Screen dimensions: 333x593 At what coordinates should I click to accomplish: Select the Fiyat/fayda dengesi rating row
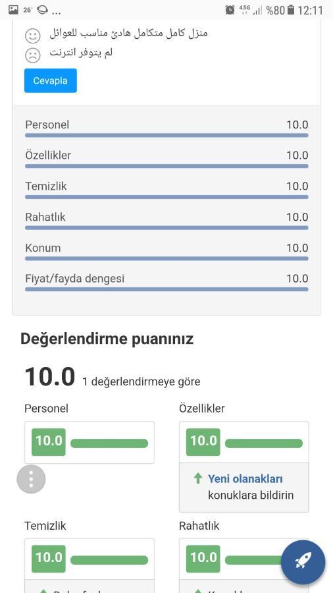click(166, 282)
